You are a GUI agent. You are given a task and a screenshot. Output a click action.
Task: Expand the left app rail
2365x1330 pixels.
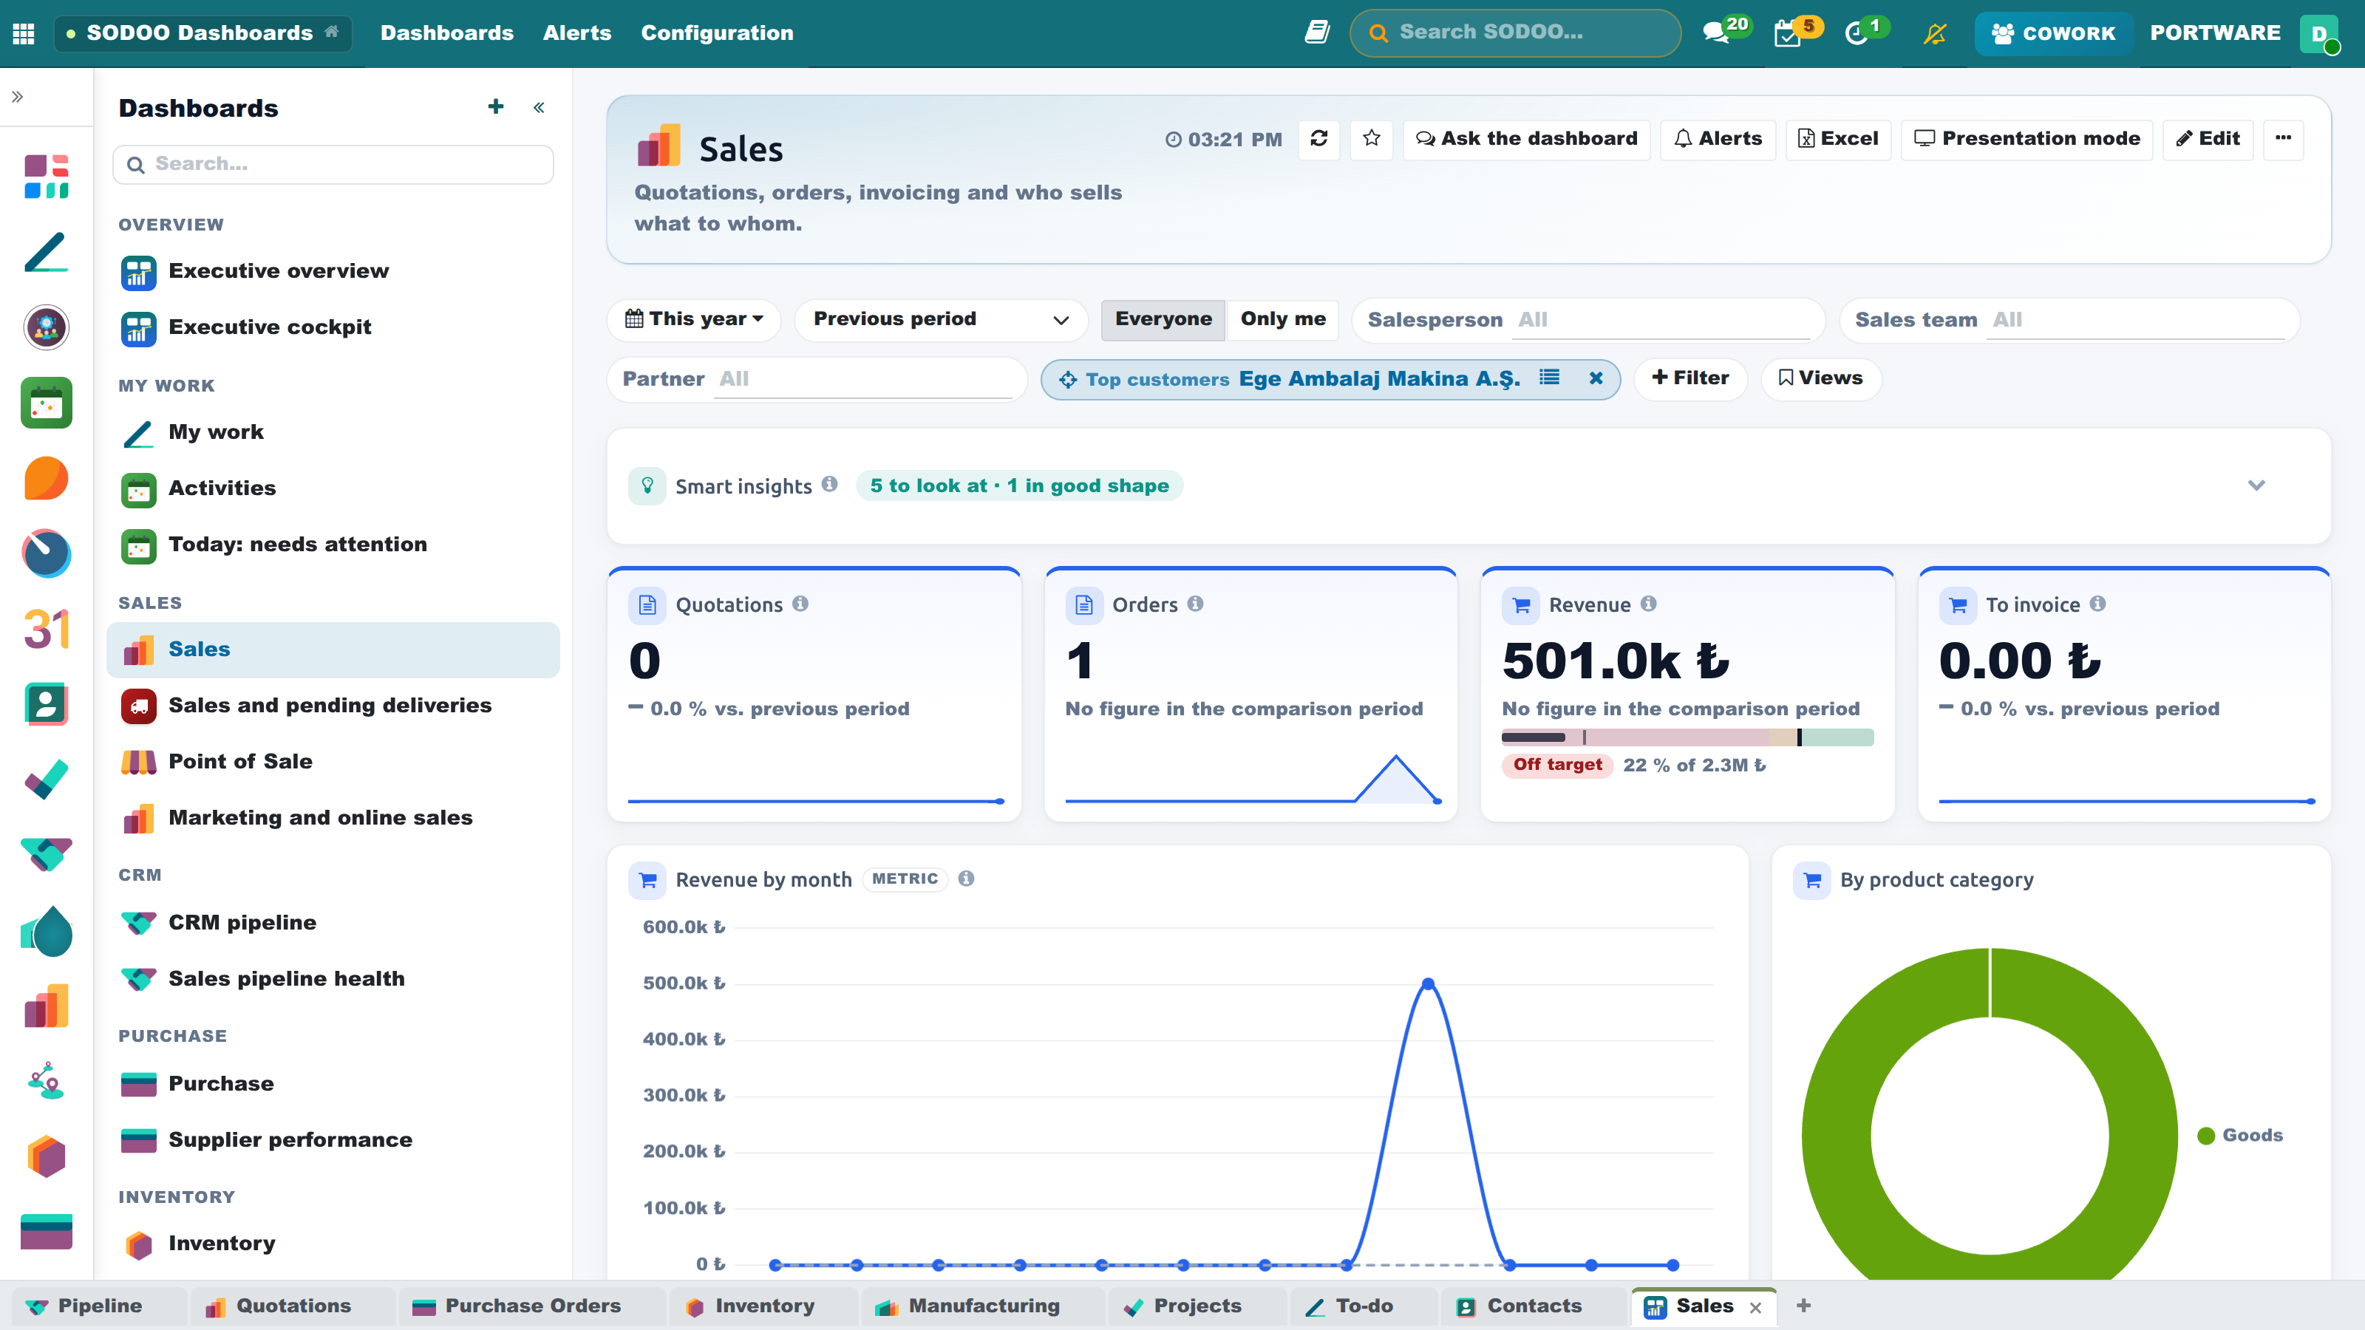click(18, 96)
